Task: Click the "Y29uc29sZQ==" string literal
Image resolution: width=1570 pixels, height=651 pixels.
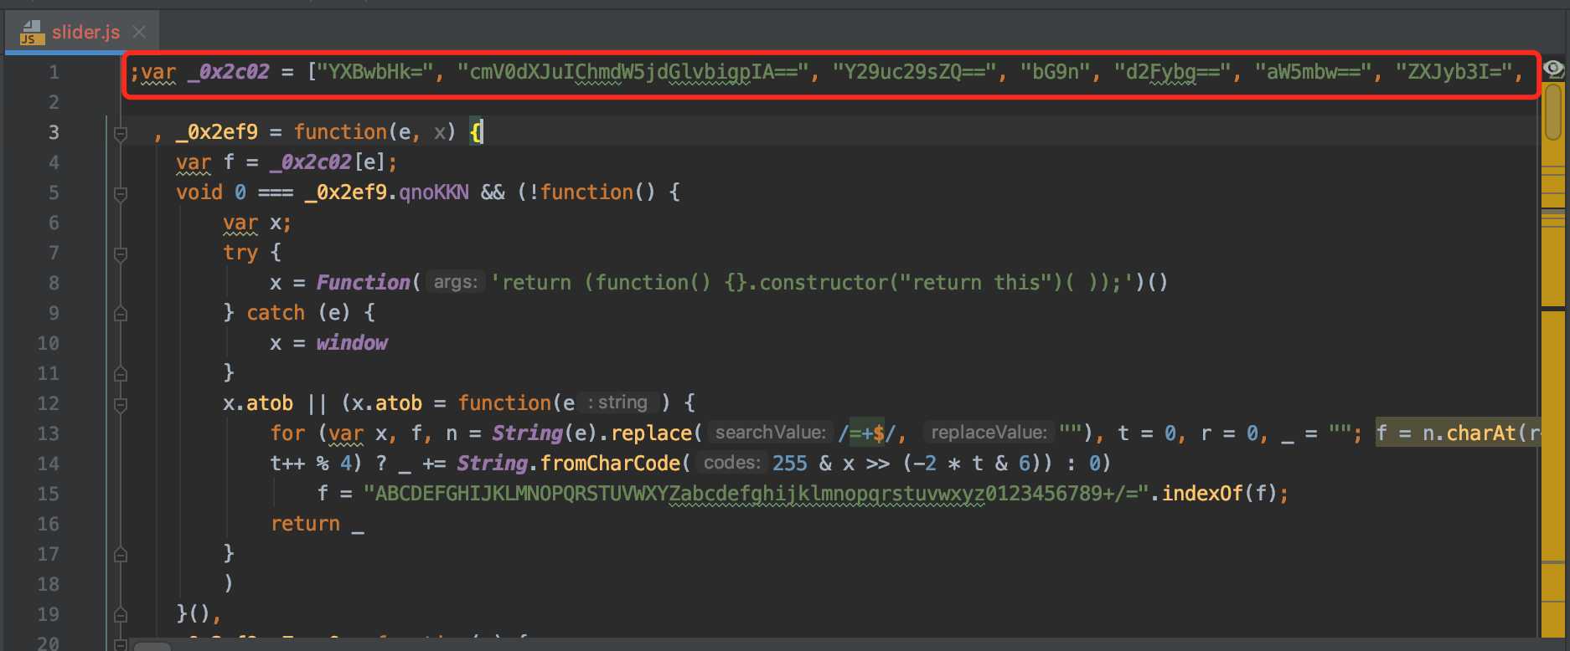Action: (915, 72)
